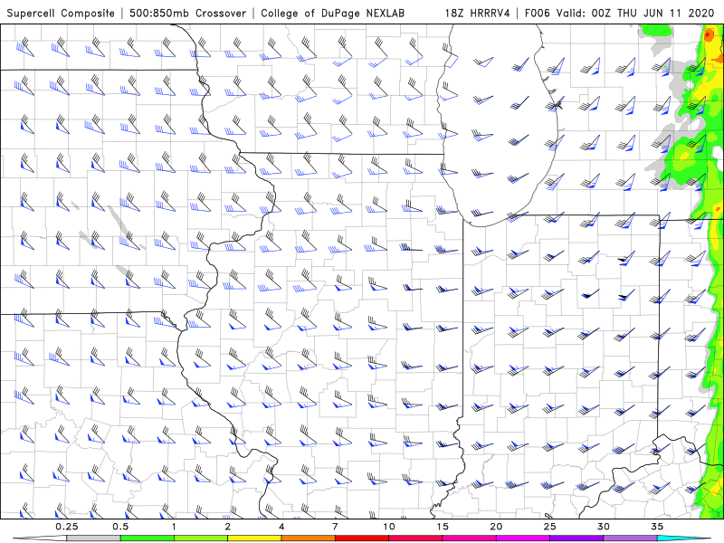Click the 0.5 legend scale label
Viewport: 724px width, 543px height.
point(120,527)
